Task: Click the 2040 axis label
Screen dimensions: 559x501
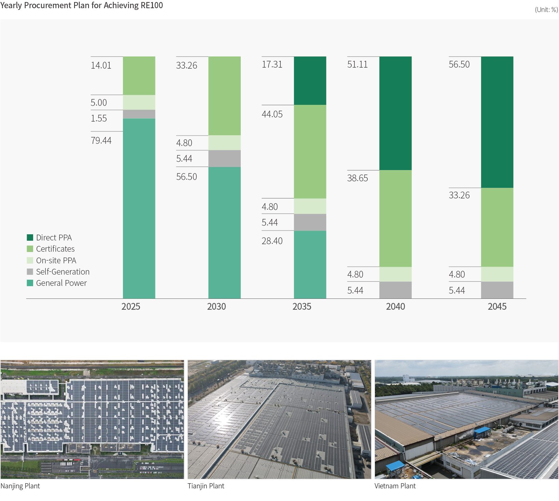Action: (395, 306)
